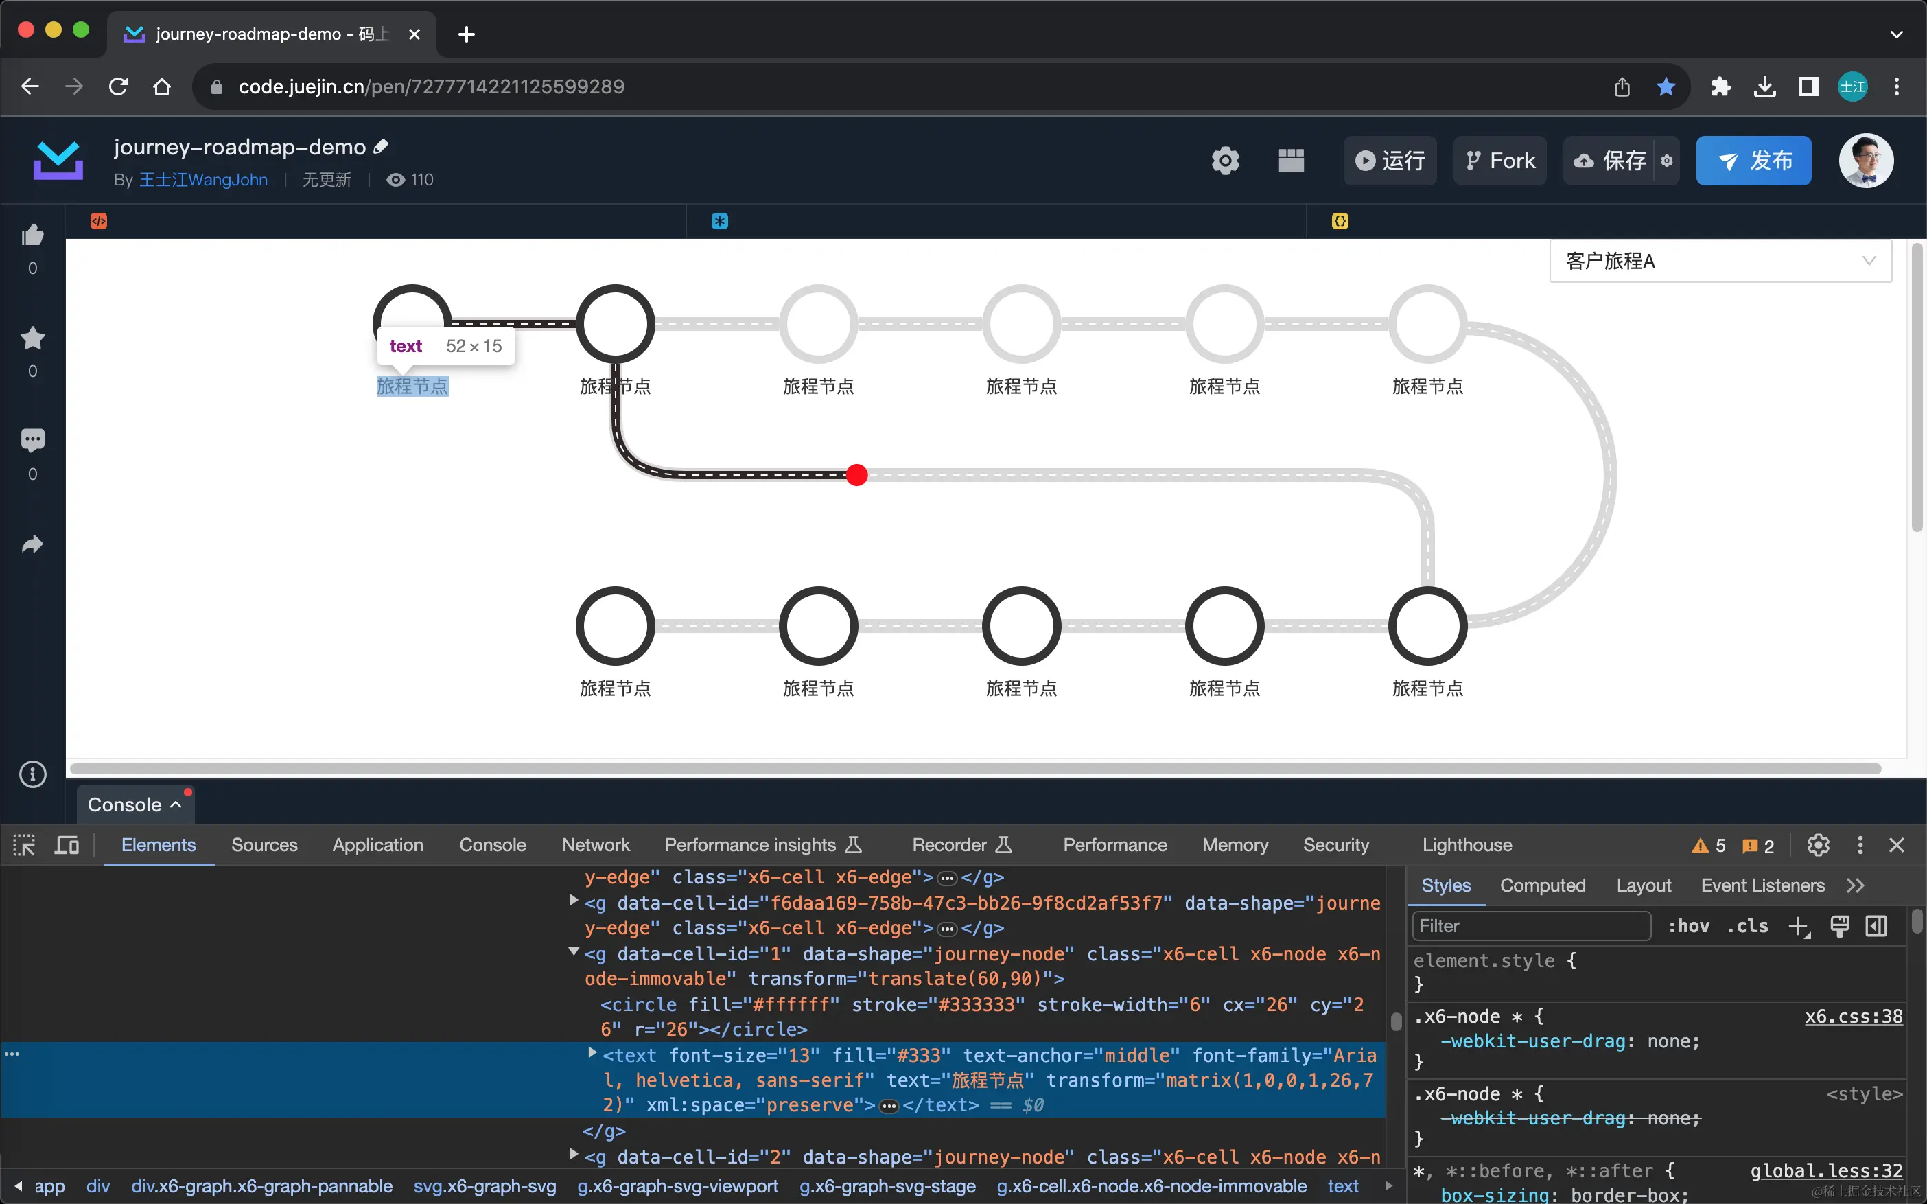Collapse the data-cell-id="1" g element

[x=574, y=952]
